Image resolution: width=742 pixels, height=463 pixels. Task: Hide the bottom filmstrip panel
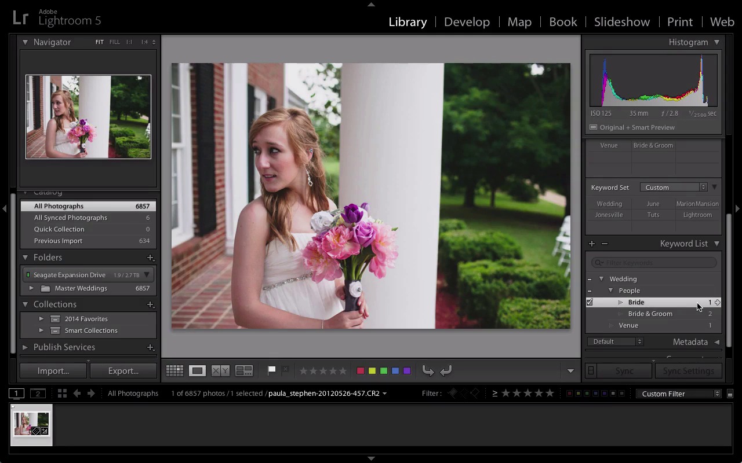[x=371, y=458]
